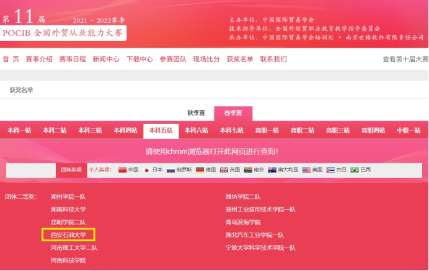Open the 高职一站 station tab
The height and width of the screenshot is (271, 429).
click(267, 131)
